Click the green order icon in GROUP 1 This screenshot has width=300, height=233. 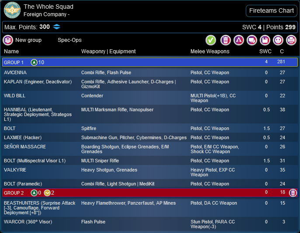coord(34,62)
